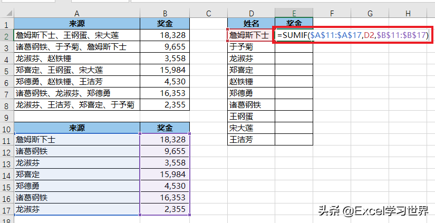Click cell 诸葛钢铁、于予菊、詹姆斯下士
This screenshot has height=223, width=435.
pyautogui.click(x=77, y=47)
